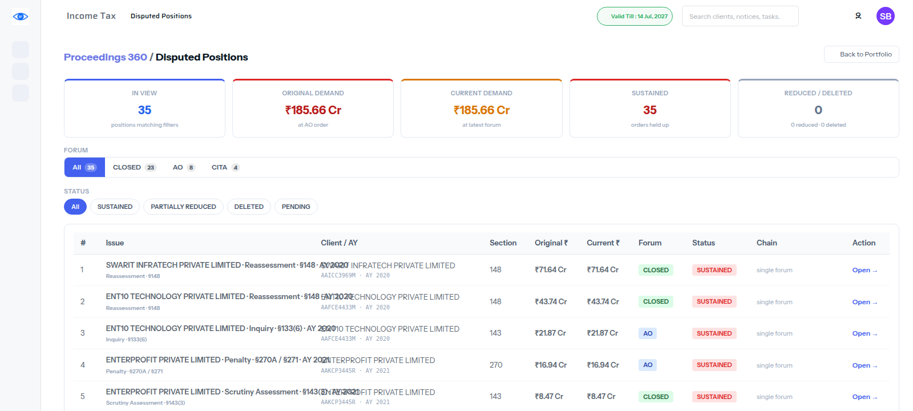Switch to the CITA 4 forum tab
Image resolution: width=913 pixels, height=411 pixels.
(x=225, y=167)
